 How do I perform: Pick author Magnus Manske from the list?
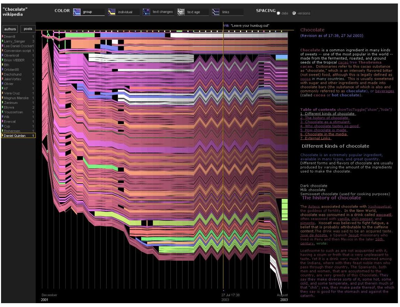[17, 98]
